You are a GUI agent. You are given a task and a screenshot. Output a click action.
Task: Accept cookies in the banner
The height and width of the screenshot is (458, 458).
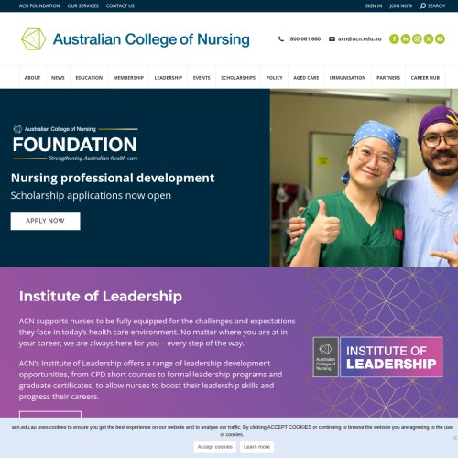(215, 447)
